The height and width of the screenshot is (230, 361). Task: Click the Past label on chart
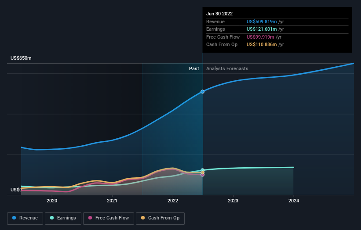(x=194, y=68)
